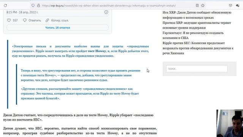Click the «Электронные письма и документы quote text
Image resolution: width=243 pixels, height=137 pixels.
pos(80,51)
